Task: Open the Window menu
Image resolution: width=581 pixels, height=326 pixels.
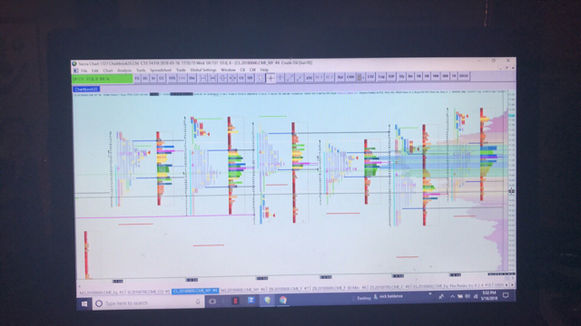Action: tap(228, 70)
